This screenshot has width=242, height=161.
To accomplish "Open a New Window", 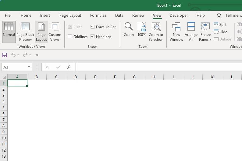I will point(176,32).
